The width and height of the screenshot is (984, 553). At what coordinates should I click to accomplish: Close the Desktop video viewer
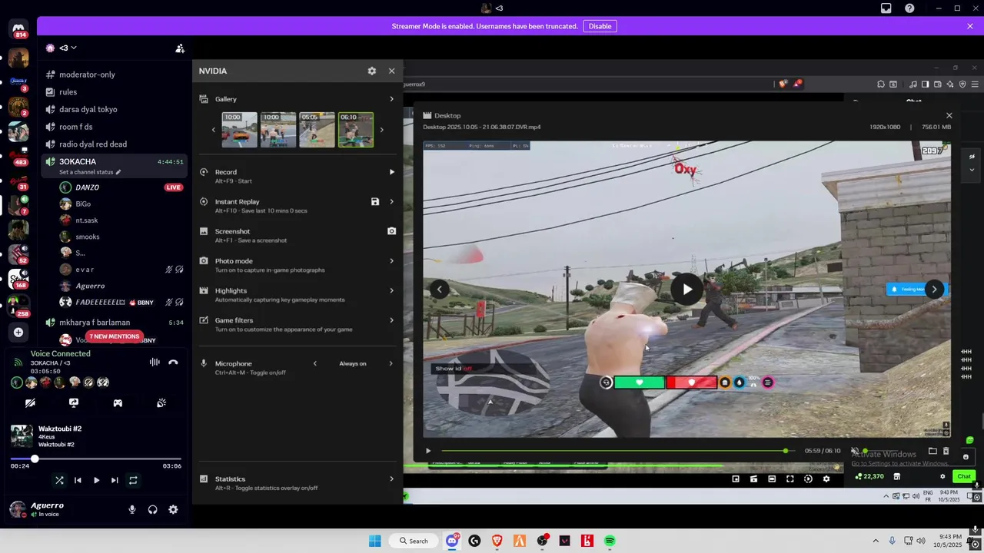pyautogui.click(x=949, y=115)
